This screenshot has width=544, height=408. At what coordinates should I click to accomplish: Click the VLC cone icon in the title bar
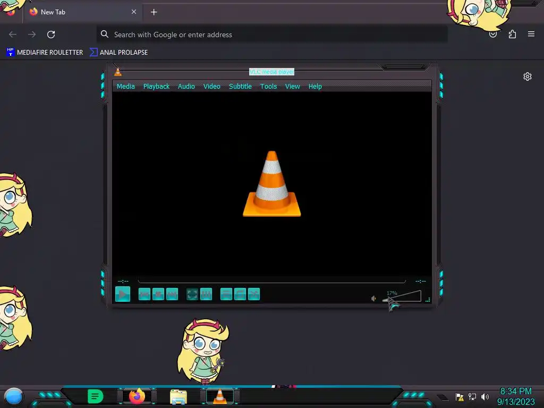pos(118,72)
